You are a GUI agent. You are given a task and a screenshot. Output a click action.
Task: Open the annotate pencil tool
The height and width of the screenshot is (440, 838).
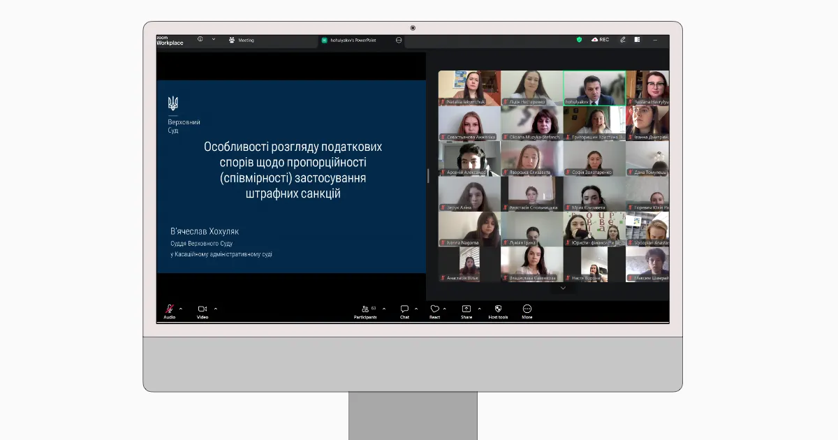[x=622, y=40]
